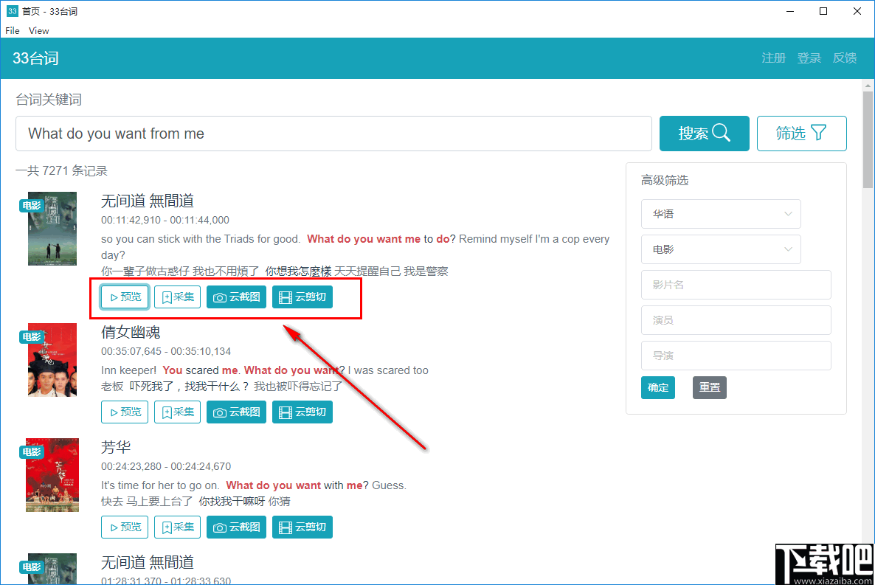Click the 搜索 search button
The height and width of the screenshot is (585, 875).
point(705,134)
